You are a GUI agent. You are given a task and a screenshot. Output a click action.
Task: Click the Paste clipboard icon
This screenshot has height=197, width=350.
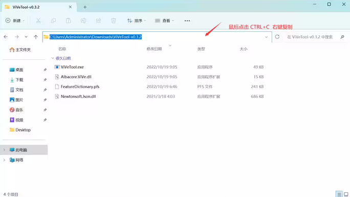click(x=68, y=20)
